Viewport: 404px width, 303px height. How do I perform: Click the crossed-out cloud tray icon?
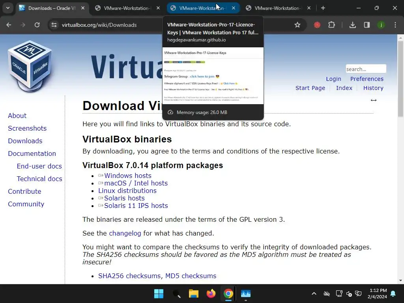pyautogui.click(x=327, y=294)
